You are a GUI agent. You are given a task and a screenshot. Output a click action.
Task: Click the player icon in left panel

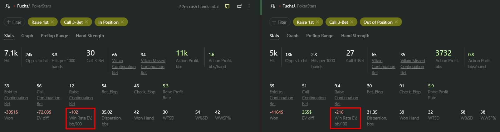point(8,6)
